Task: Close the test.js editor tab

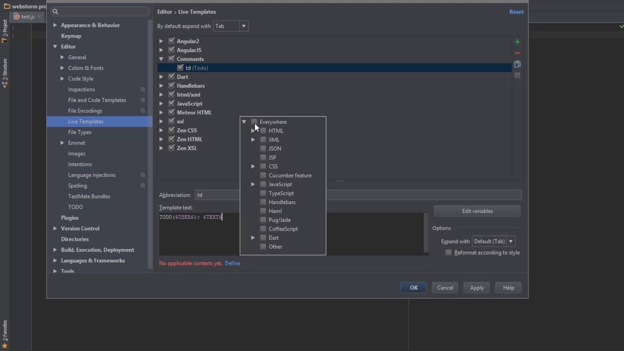Action: pyautogui.click(x=40, y=17)
